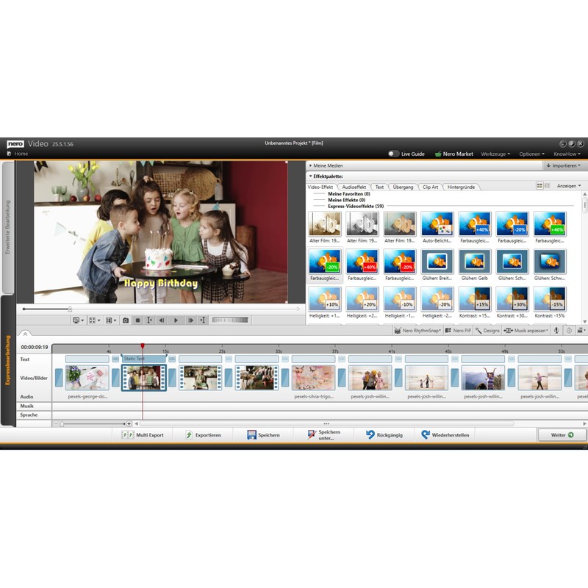
Task: Toggle the Live Guide switch
Action: 394,154
